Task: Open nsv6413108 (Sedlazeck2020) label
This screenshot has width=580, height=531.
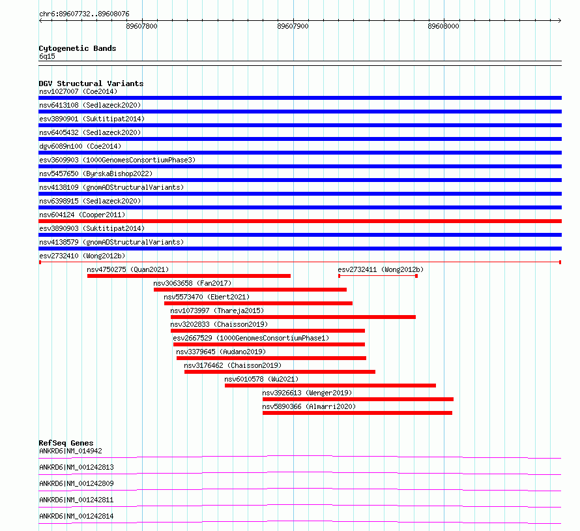Action: (x=90, y=105)
